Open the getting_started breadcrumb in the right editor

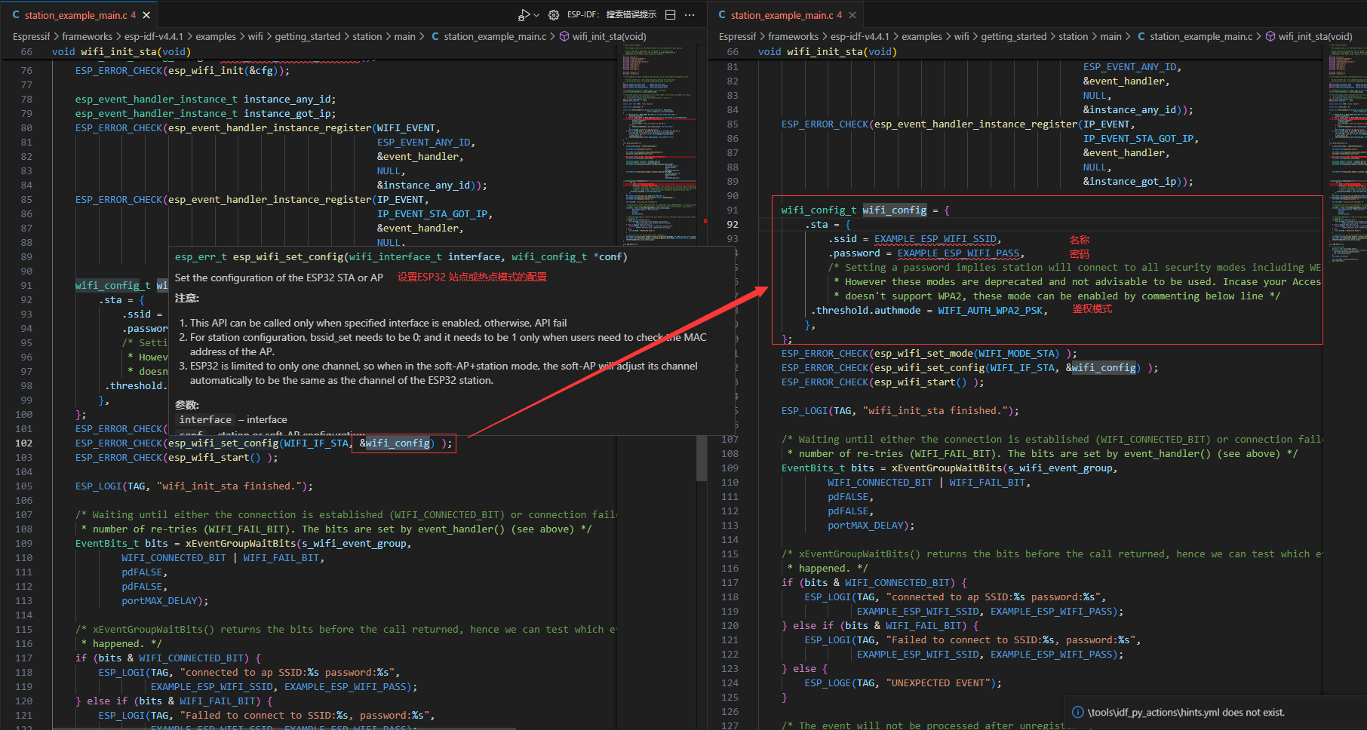(x=1014, y=36)
